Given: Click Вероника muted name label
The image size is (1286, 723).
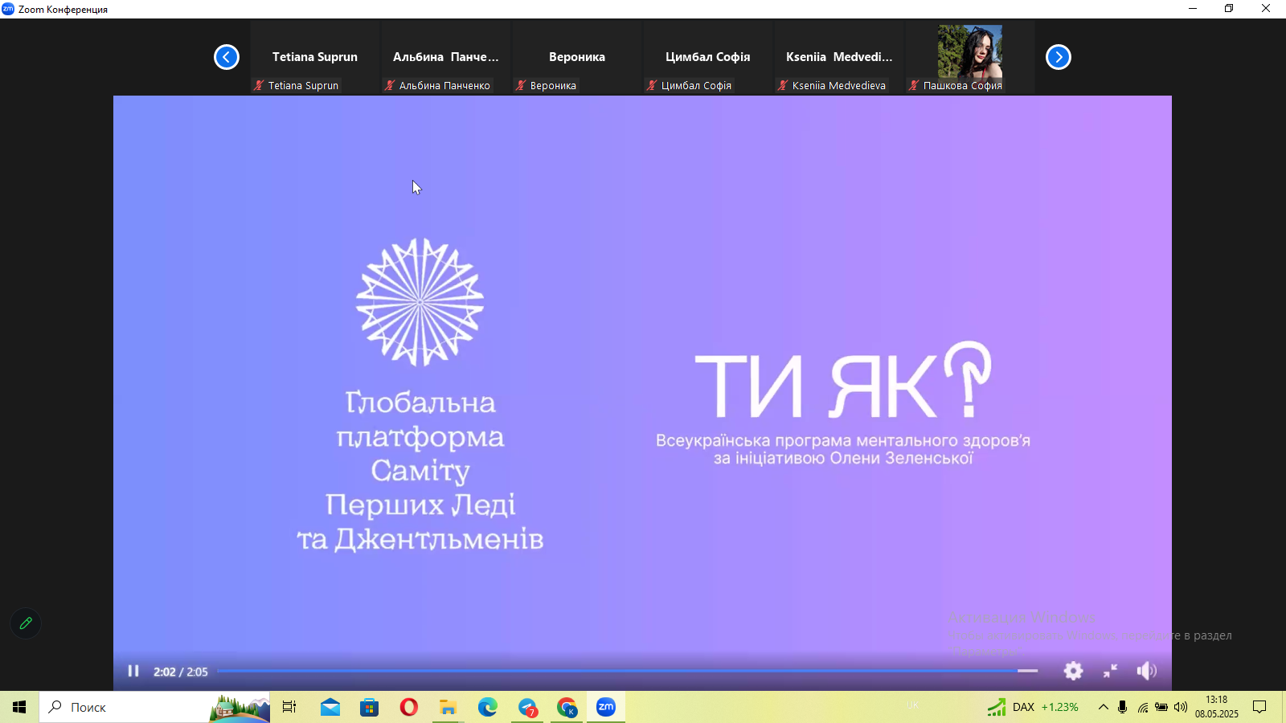Looking at the screenshot, I should coord(547,85).
